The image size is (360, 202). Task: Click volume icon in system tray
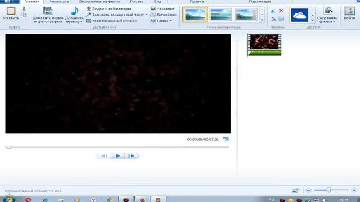tap(324, 200)
